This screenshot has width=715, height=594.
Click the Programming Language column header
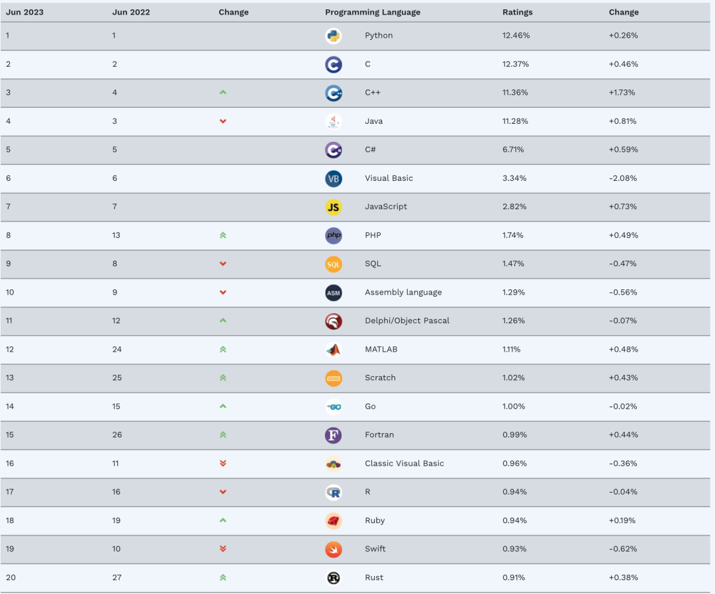373,13
